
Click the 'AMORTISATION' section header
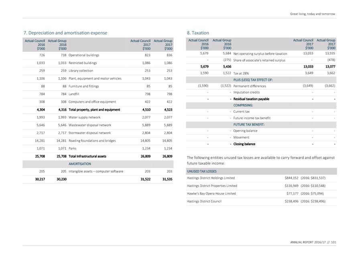click(80, 164)
